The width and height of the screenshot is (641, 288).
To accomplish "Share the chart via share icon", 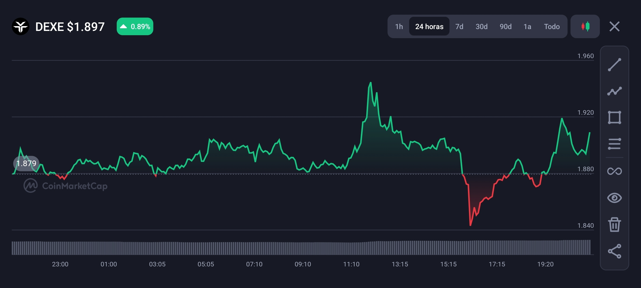I will 614,251.
